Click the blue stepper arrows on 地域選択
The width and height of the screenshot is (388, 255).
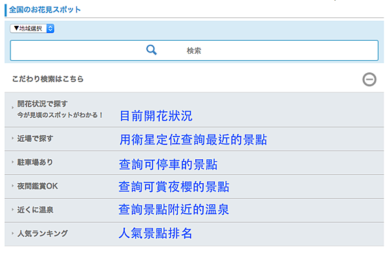(x=50, y=28)
